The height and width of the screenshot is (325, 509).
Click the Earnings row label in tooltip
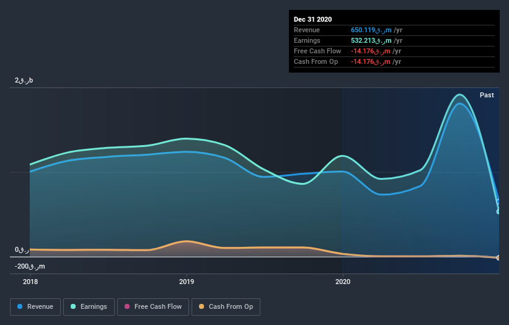[x=307, y=40]
